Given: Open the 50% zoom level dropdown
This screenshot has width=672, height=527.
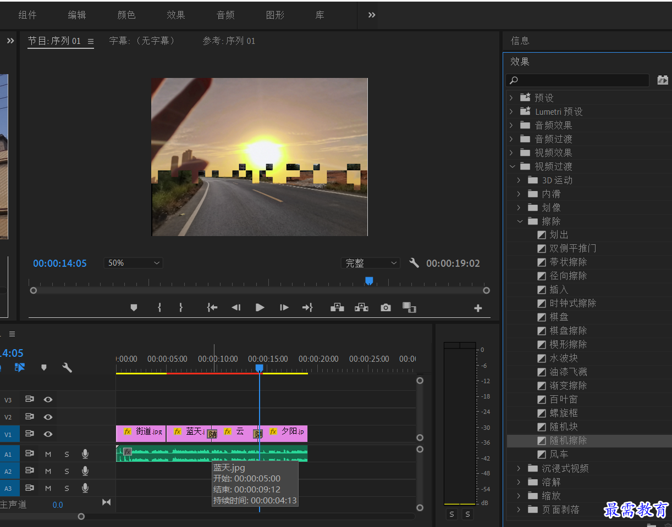Looking at the screenshot, I should coord(134,263).
